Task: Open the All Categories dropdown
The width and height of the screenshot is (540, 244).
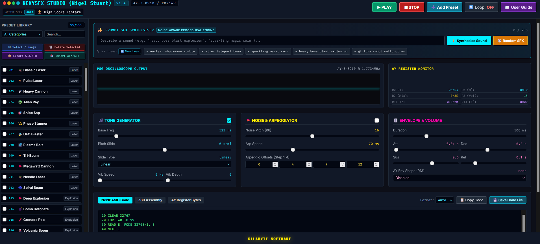Action: pos(22,34)
